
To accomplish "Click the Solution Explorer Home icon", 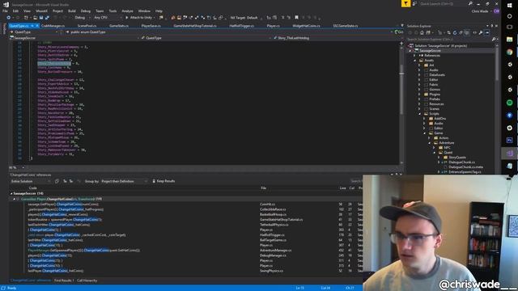I will click(x=422, y=32).
